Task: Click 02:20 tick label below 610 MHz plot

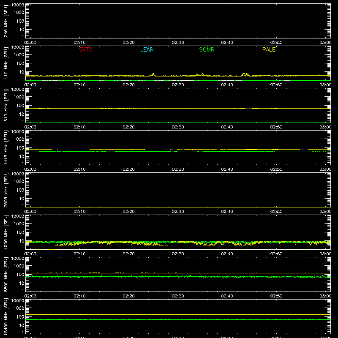Action: (129, 127)
